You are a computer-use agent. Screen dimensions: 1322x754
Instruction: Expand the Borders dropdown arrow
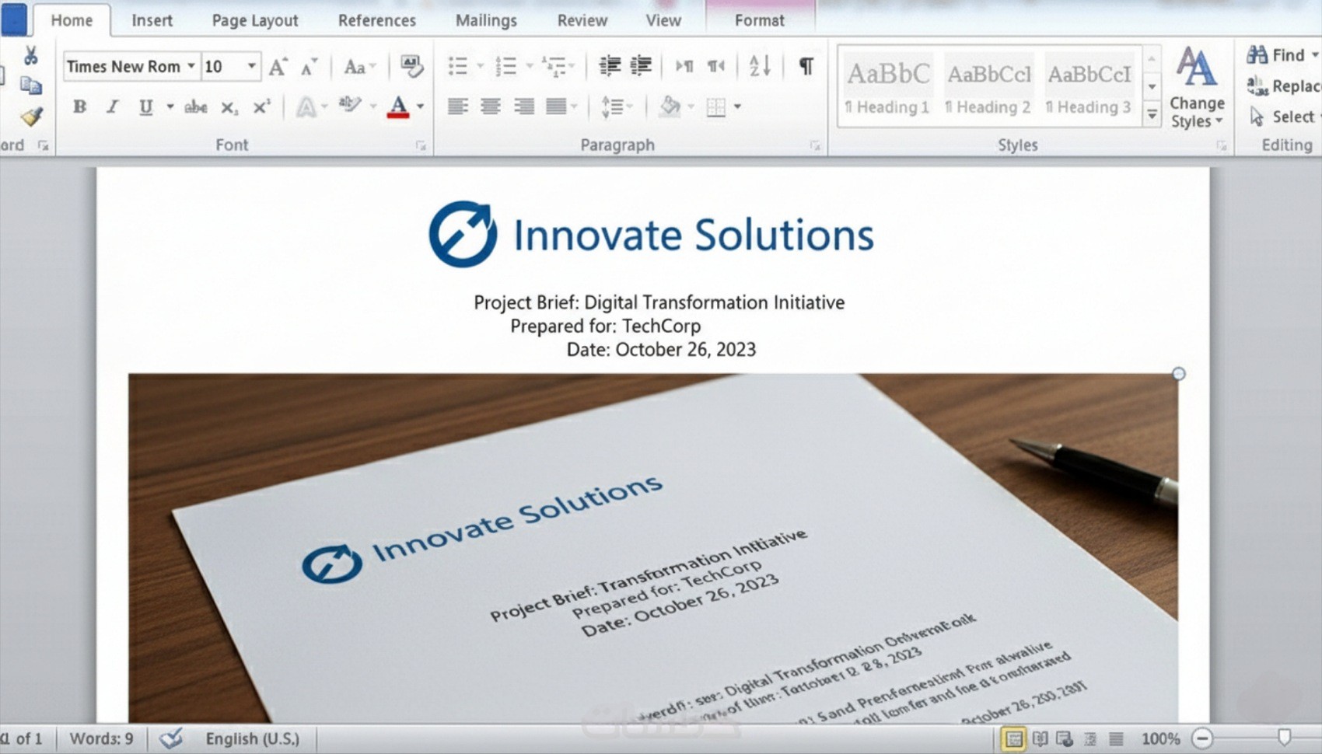pos(737,106)
